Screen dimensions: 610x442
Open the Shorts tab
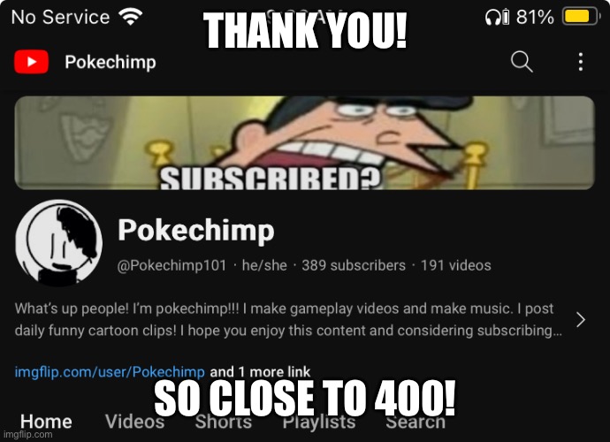point(224,422)
